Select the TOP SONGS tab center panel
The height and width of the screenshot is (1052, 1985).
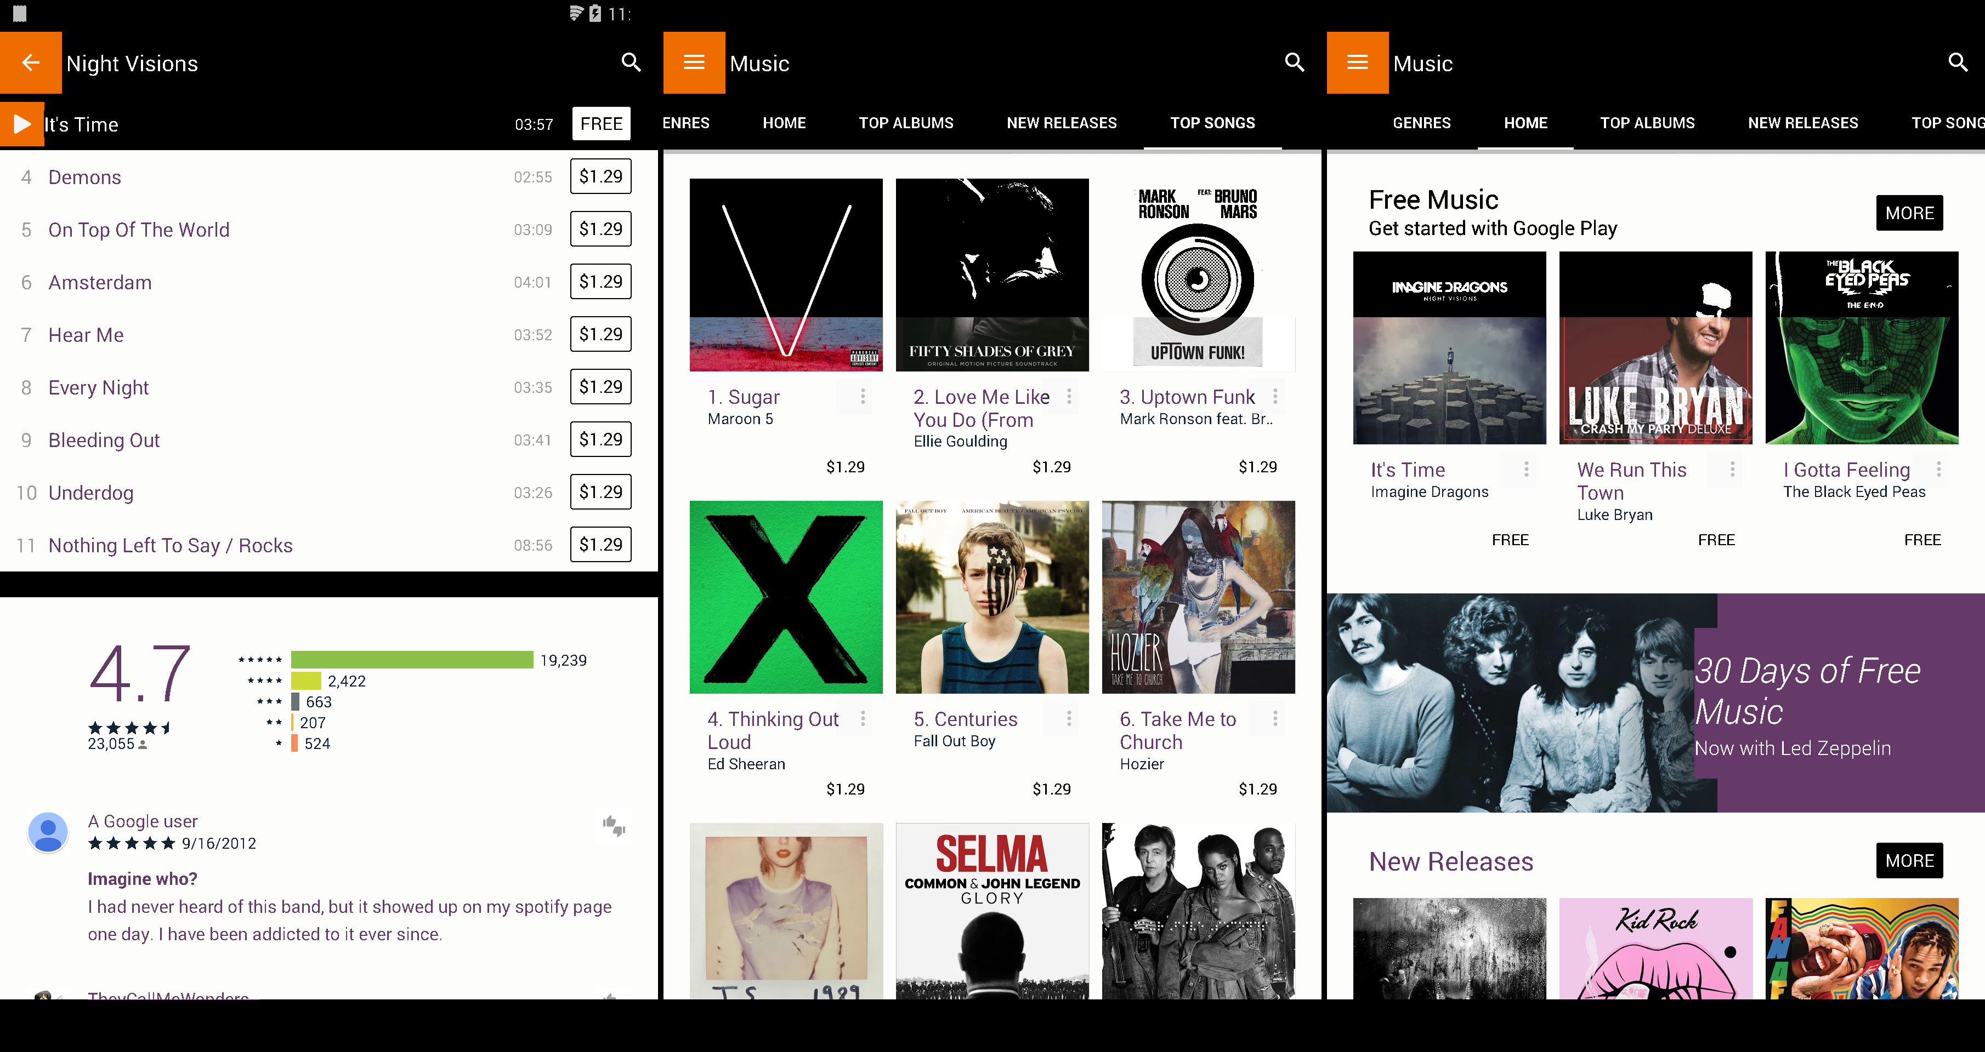pyautogui.click(x=1210, y=122)
